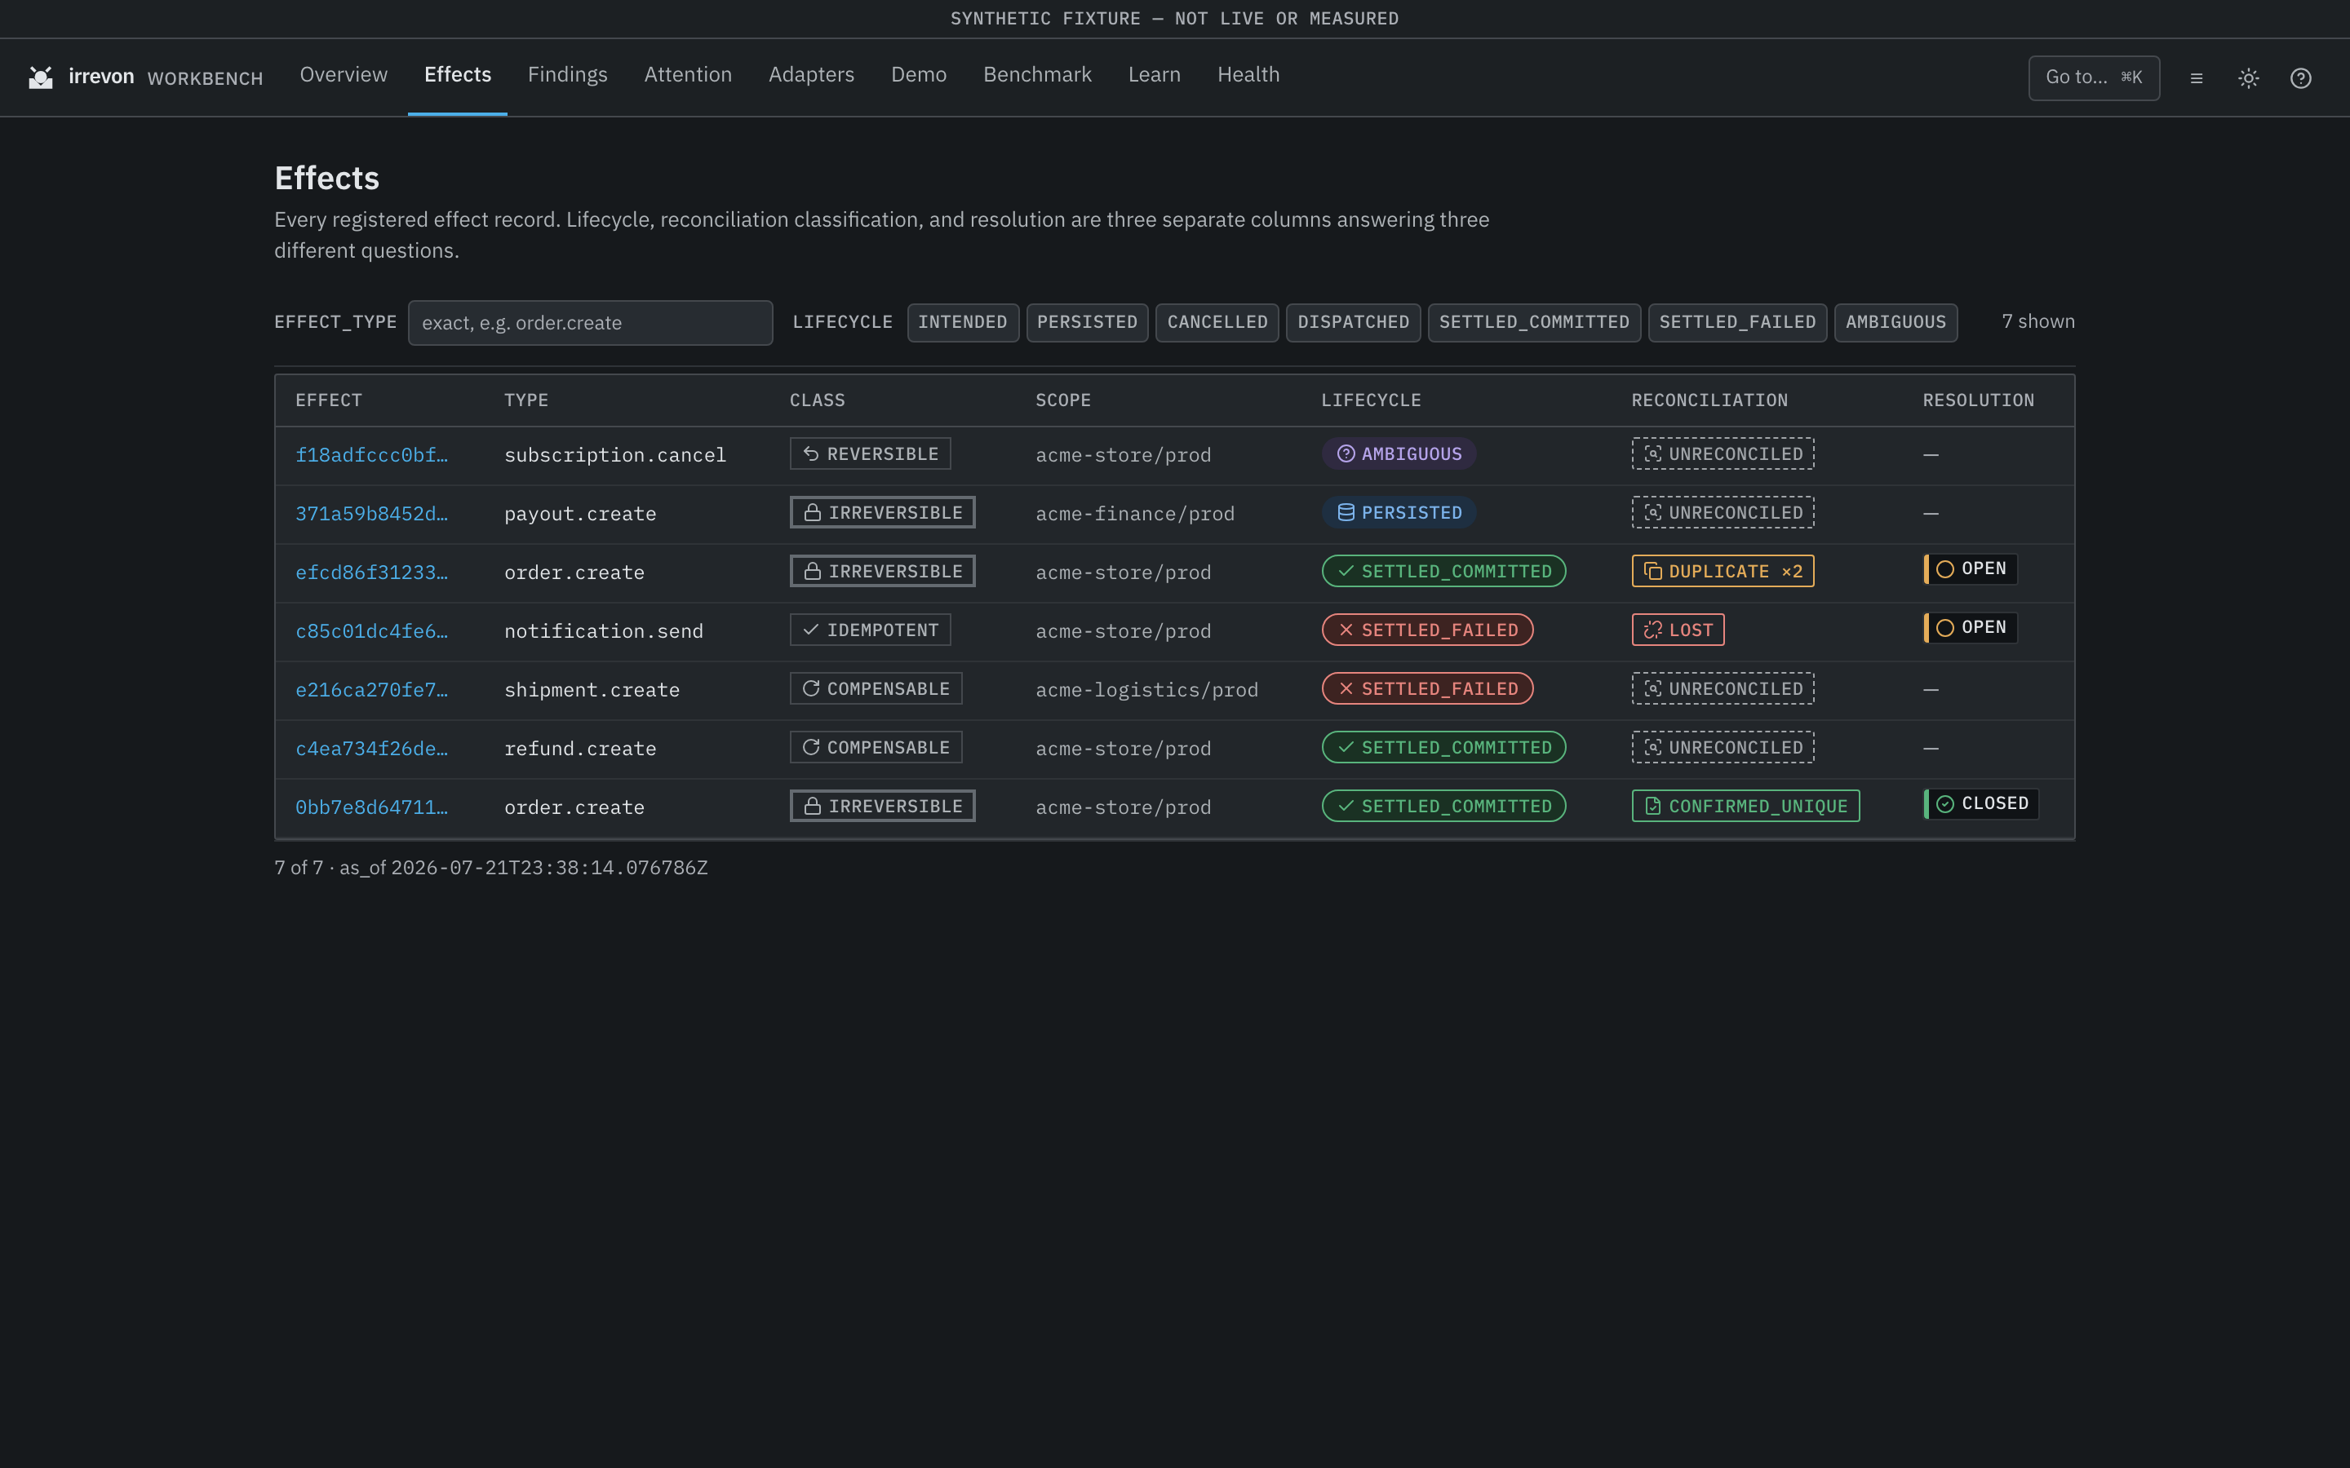This screenshot has width=2350, height=1468.
Task: Open effect c85c01dc4fe6… link
Action: coord(372,631)
